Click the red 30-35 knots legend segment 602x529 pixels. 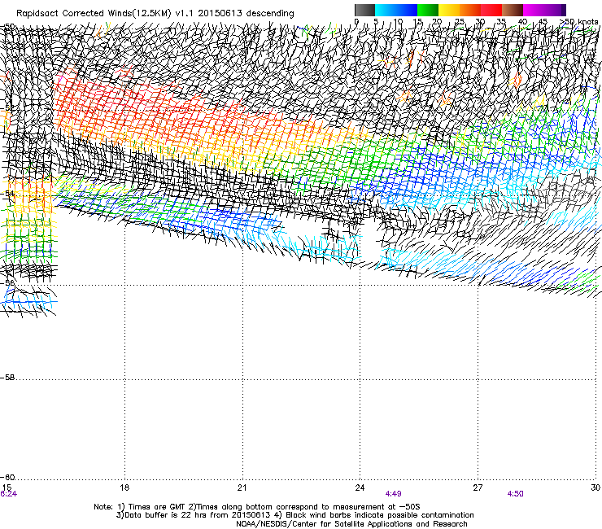[491, 10]
